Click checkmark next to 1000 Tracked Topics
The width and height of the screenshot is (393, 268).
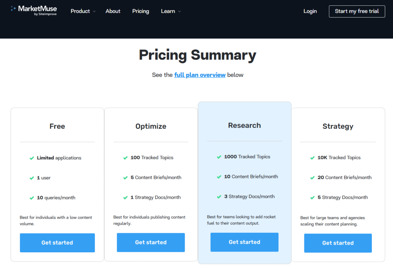[x=219, y=157]
